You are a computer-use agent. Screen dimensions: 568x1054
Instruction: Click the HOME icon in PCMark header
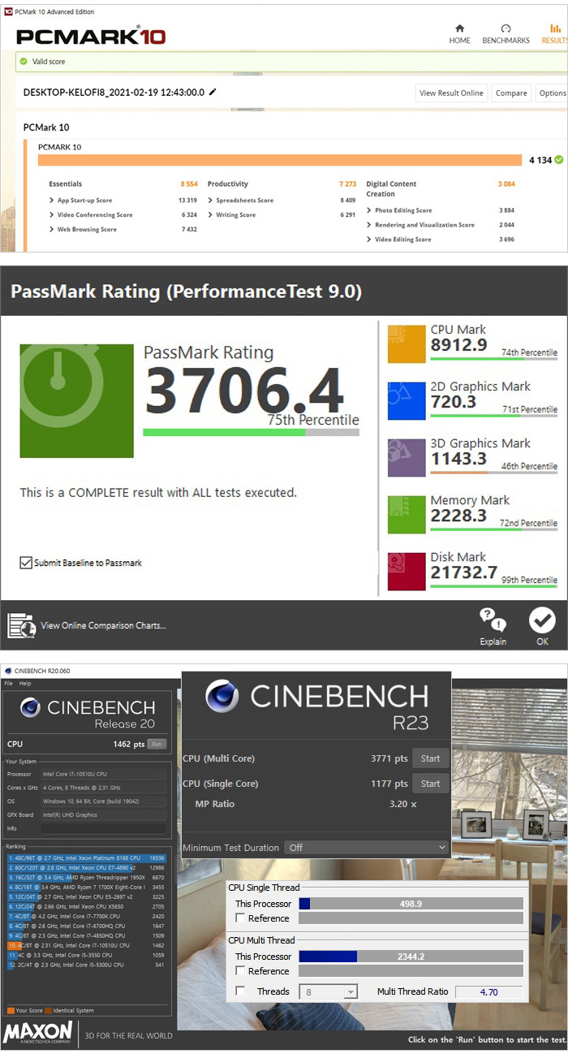pos(459,28)
